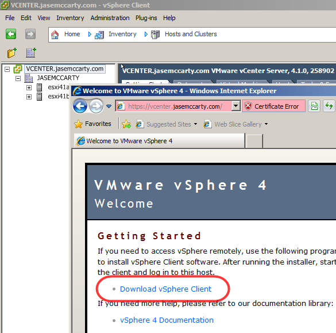Select the esxi41b host entry

59,97
